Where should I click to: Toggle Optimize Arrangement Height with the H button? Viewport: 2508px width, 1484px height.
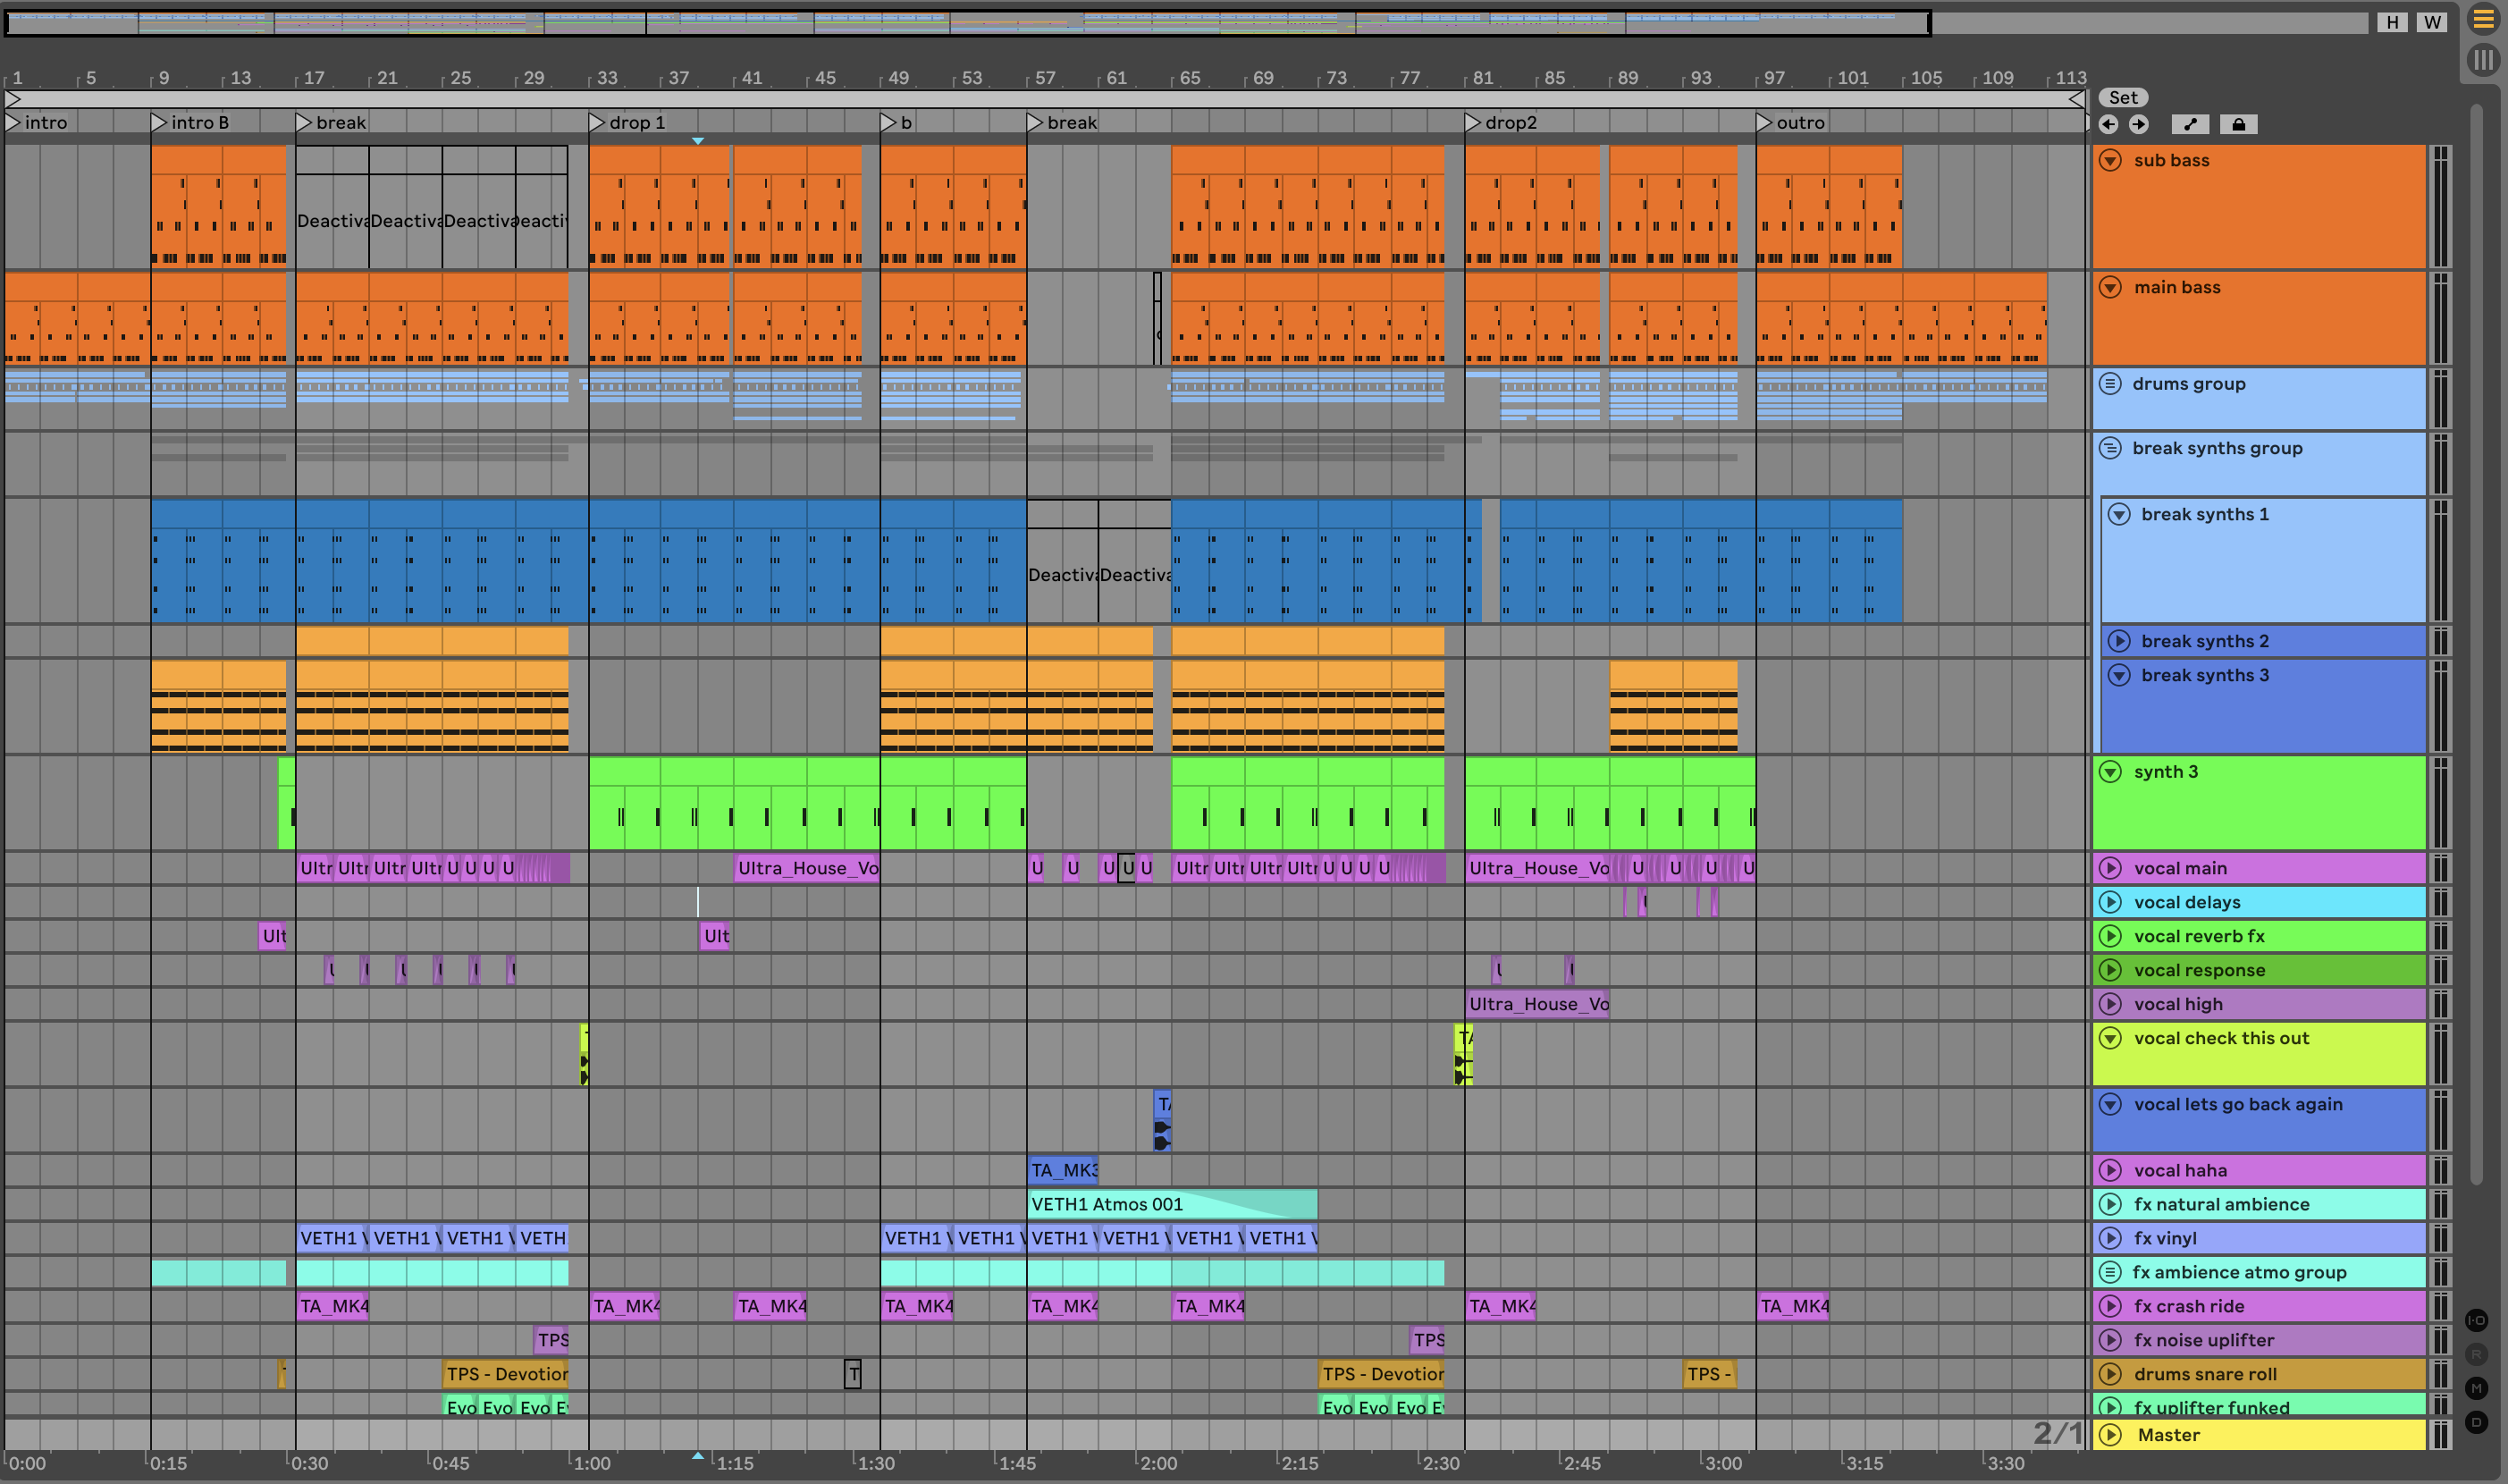pos(2392,22)
